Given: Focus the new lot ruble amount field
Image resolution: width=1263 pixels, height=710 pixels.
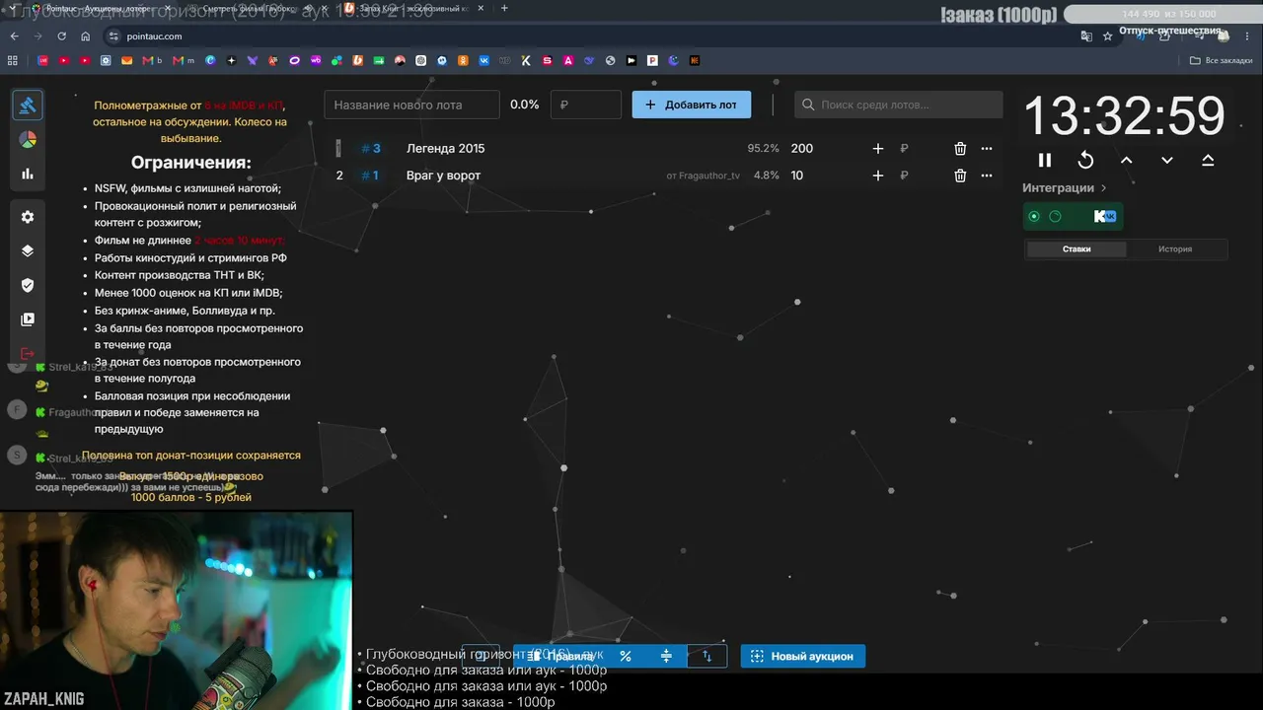Looking at the screenshot, I should (586, 105).
